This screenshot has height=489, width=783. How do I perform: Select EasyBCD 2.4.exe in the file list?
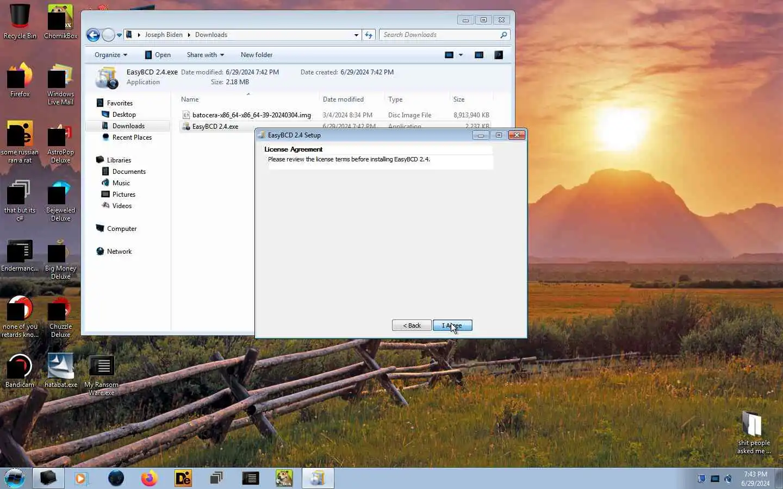215,127
